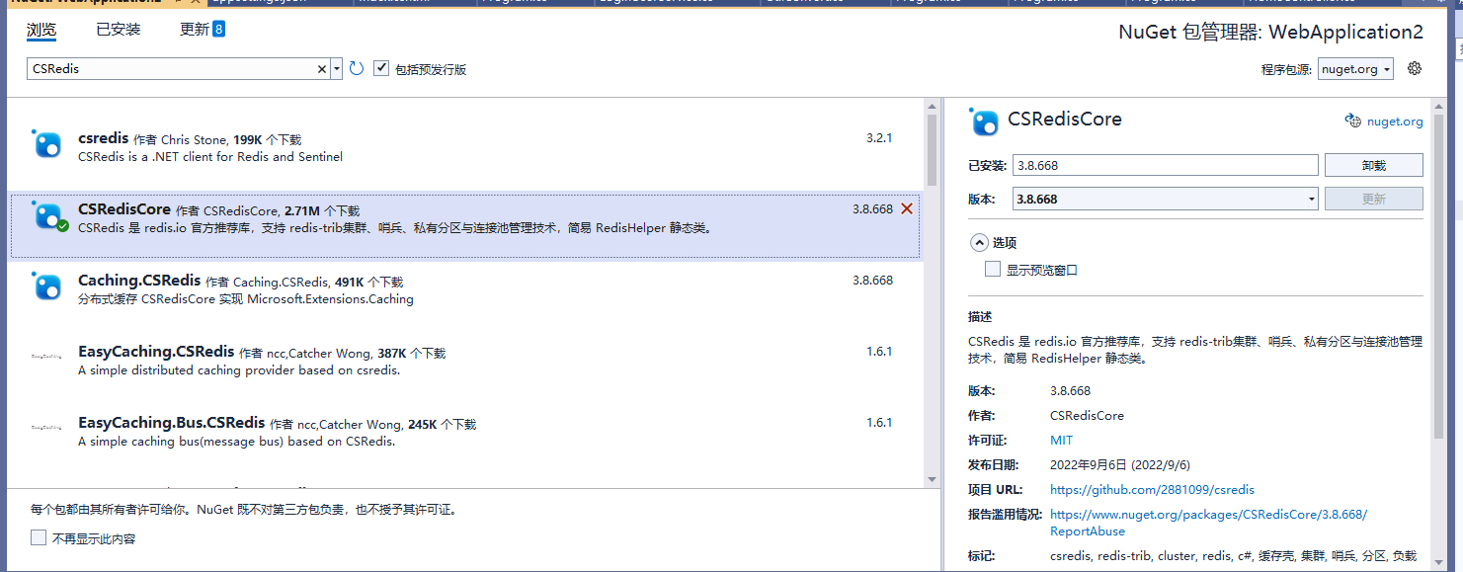Open the github.com/2881099/csredis project URL
1463x572 pixels.
pos(1152,489)
